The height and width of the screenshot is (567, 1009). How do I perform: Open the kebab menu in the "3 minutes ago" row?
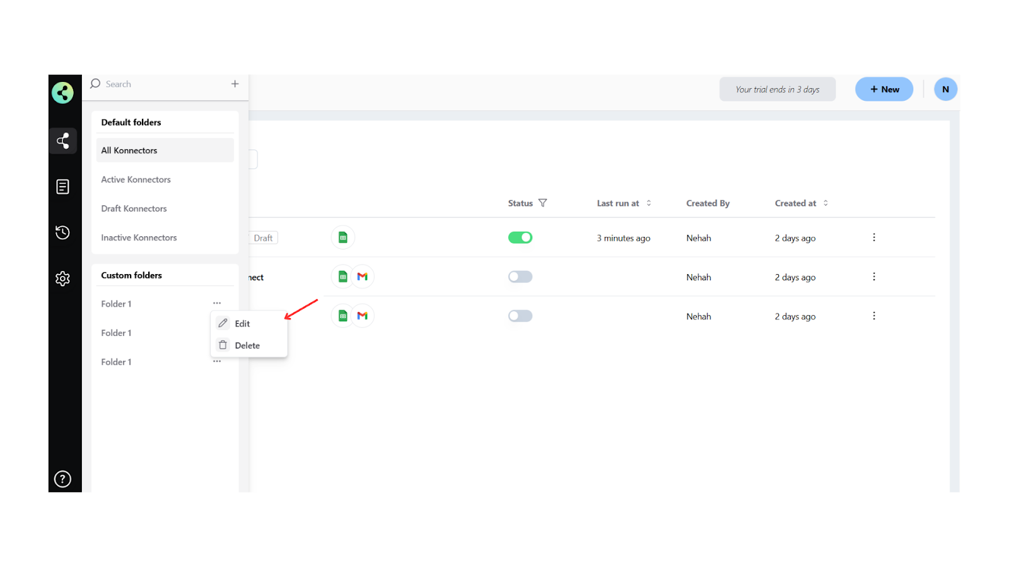click(x=874, y=238)
